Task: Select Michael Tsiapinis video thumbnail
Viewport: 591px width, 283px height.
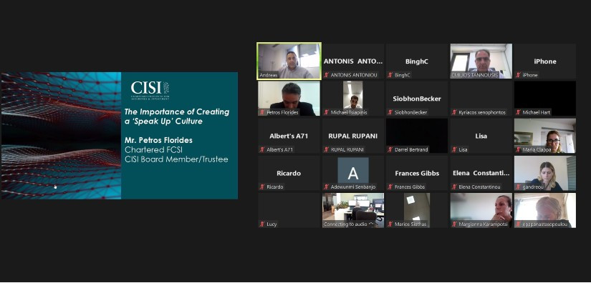Action: [x=353, y=99]
